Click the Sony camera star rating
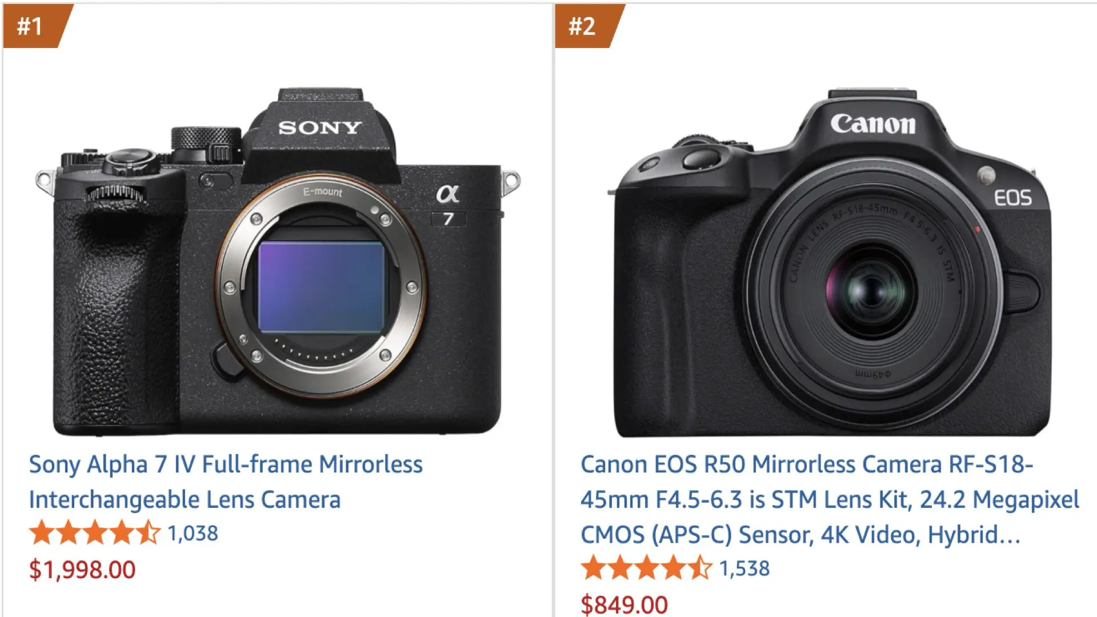1097x617 pixels. pos(95,533)
